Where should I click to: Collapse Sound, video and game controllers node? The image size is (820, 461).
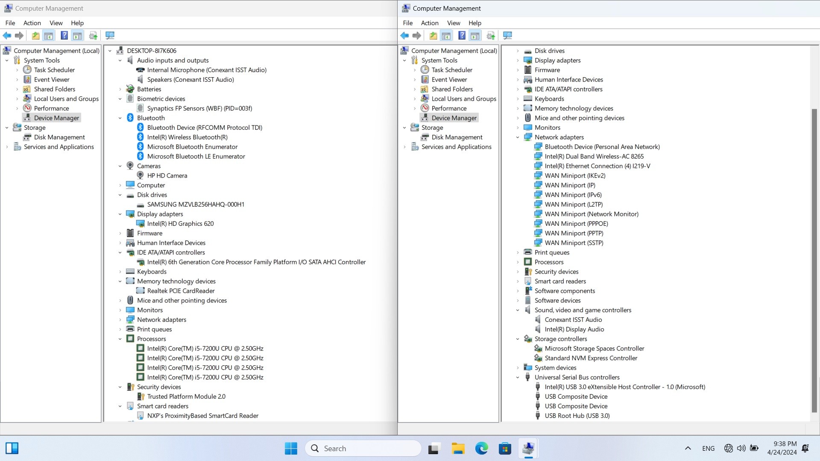(518, 310)
